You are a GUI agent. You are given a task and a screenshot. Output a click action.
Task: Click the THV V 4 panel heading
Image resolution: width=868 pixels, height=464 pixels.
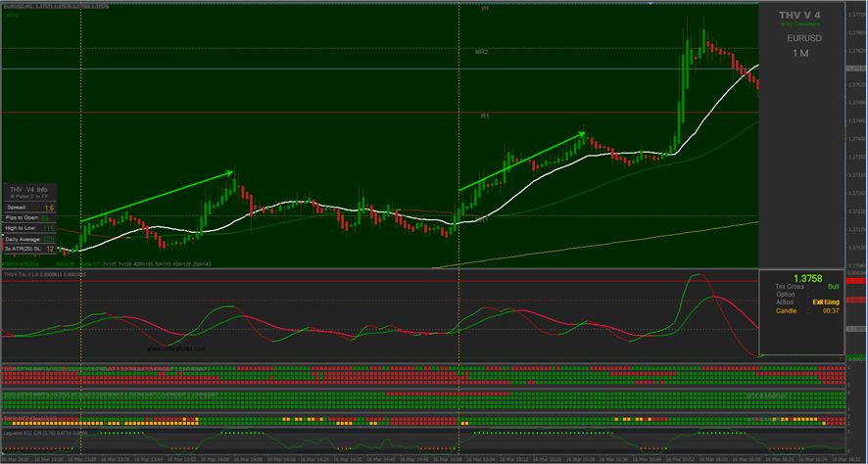click(799, 13)
